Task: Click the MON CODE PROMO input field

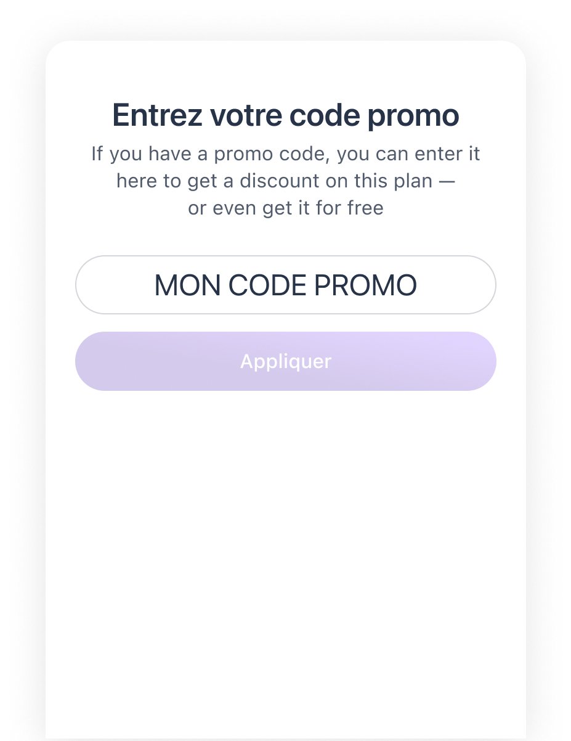Action: pos(285,285)
